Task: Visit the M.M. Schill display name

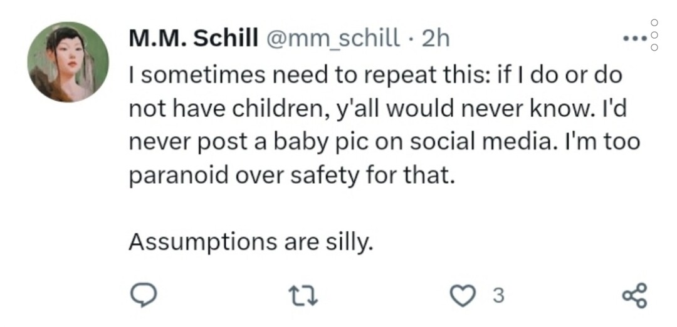Action: (193, 39)
